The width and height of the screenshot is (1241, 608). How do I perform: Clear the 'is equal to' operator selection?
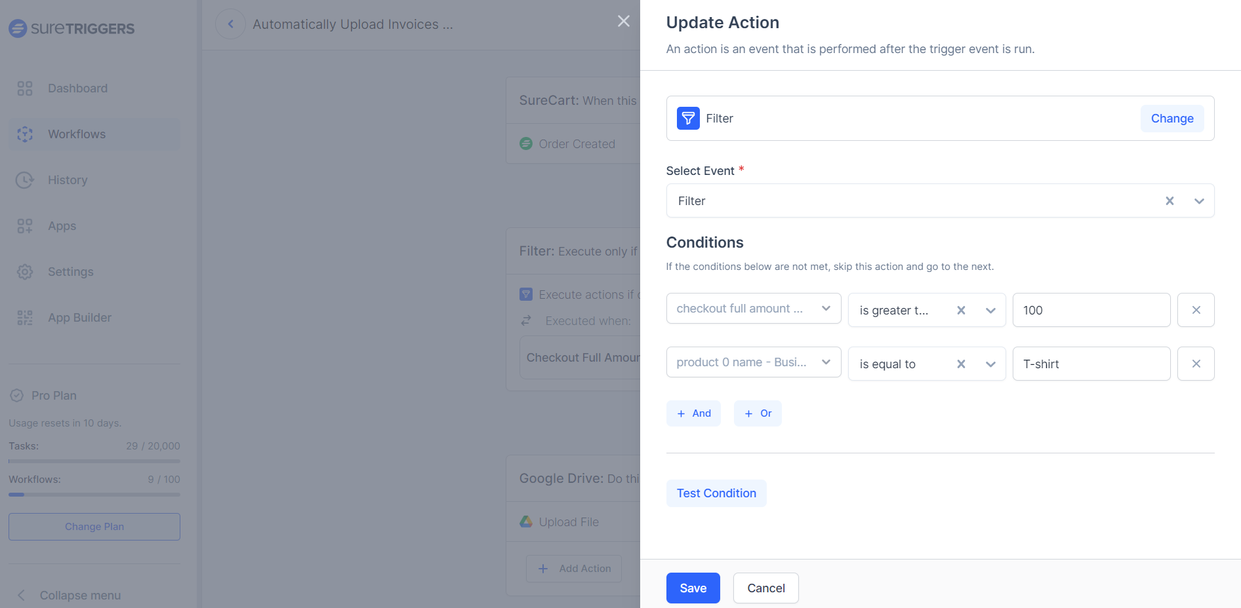[961, 364]
